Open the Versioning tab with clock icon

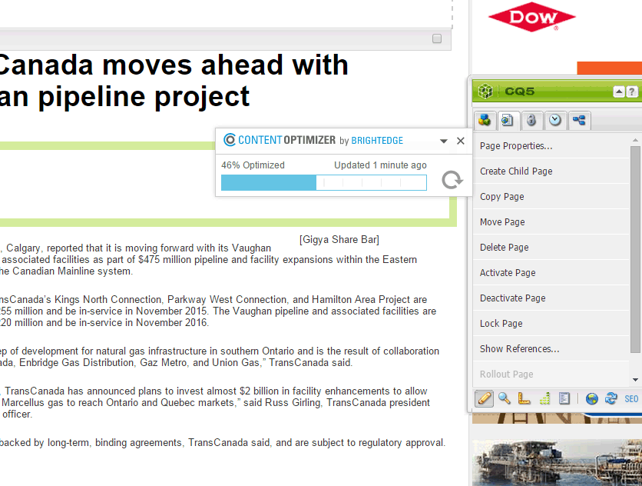point(555,121)
